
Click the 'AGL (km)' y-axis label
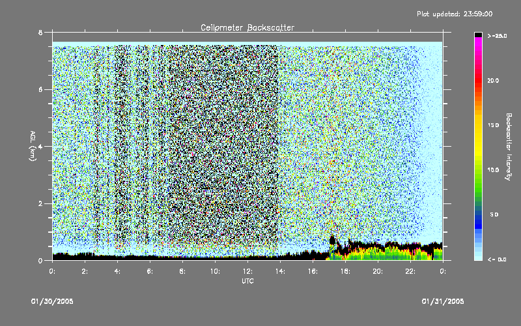click(x=33, y=145)
